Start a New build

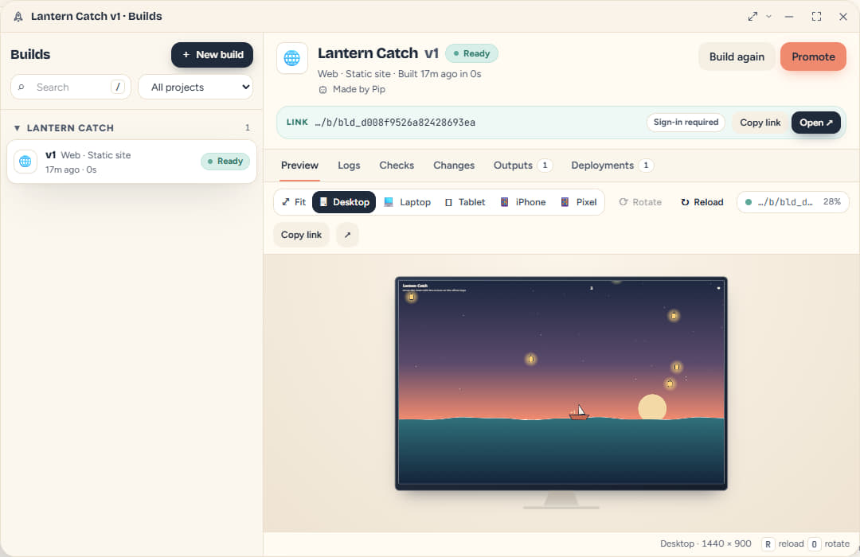pos(213,55)
